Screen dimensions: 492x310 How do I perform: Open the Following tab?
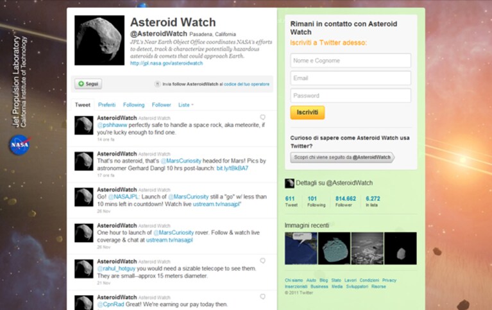[133, 105]
